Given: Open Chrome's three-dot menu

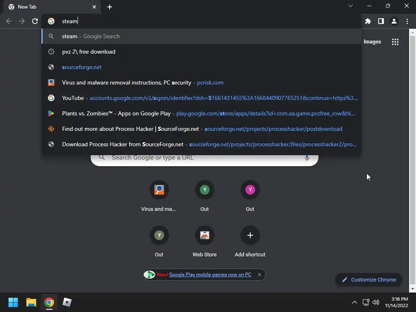Looking at the screenshot, I should (x=407, y=21).
